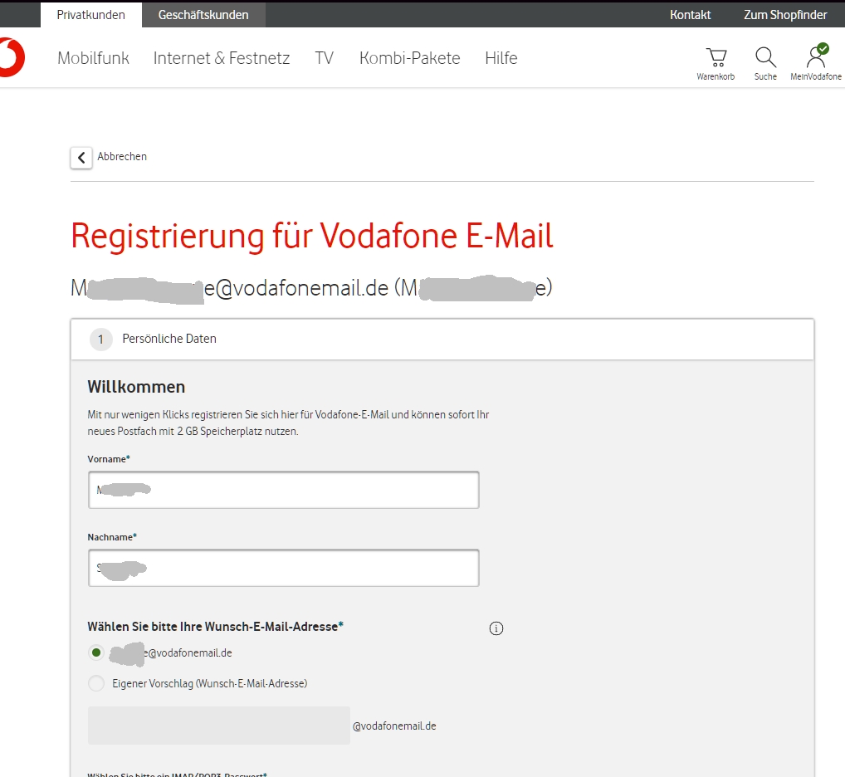This screenshot has height=777, width=845.
Task: Open the MeinVodafone account icon
Action: coord(817,56)
